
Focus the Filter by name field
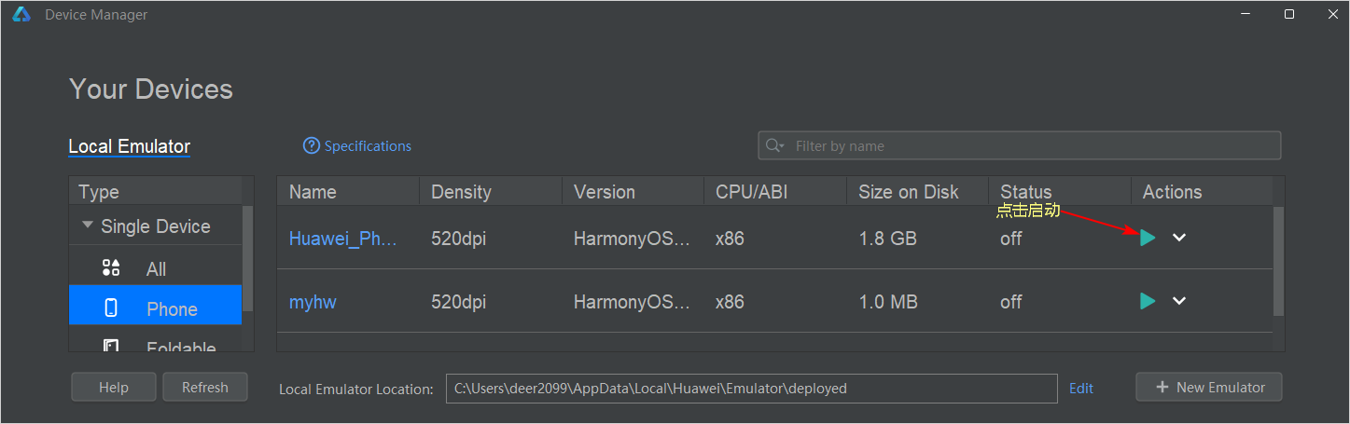click(x=1019, y=145)
